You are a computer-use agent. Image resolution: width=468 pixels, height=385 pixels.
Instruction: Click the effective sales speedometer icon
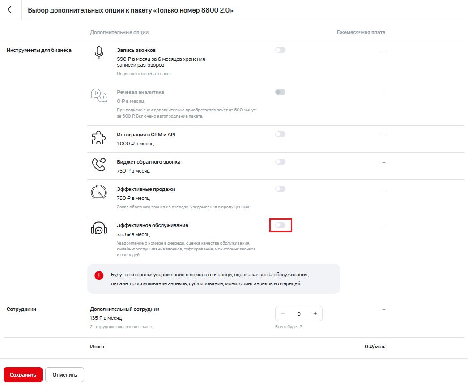[x=98, y=192]
